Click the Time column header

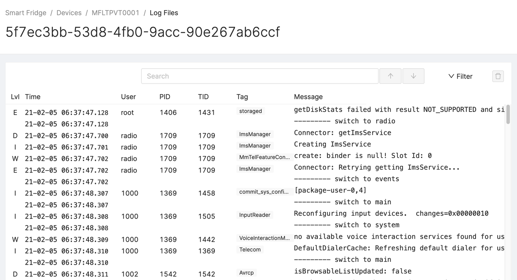[x=33, y=97]
